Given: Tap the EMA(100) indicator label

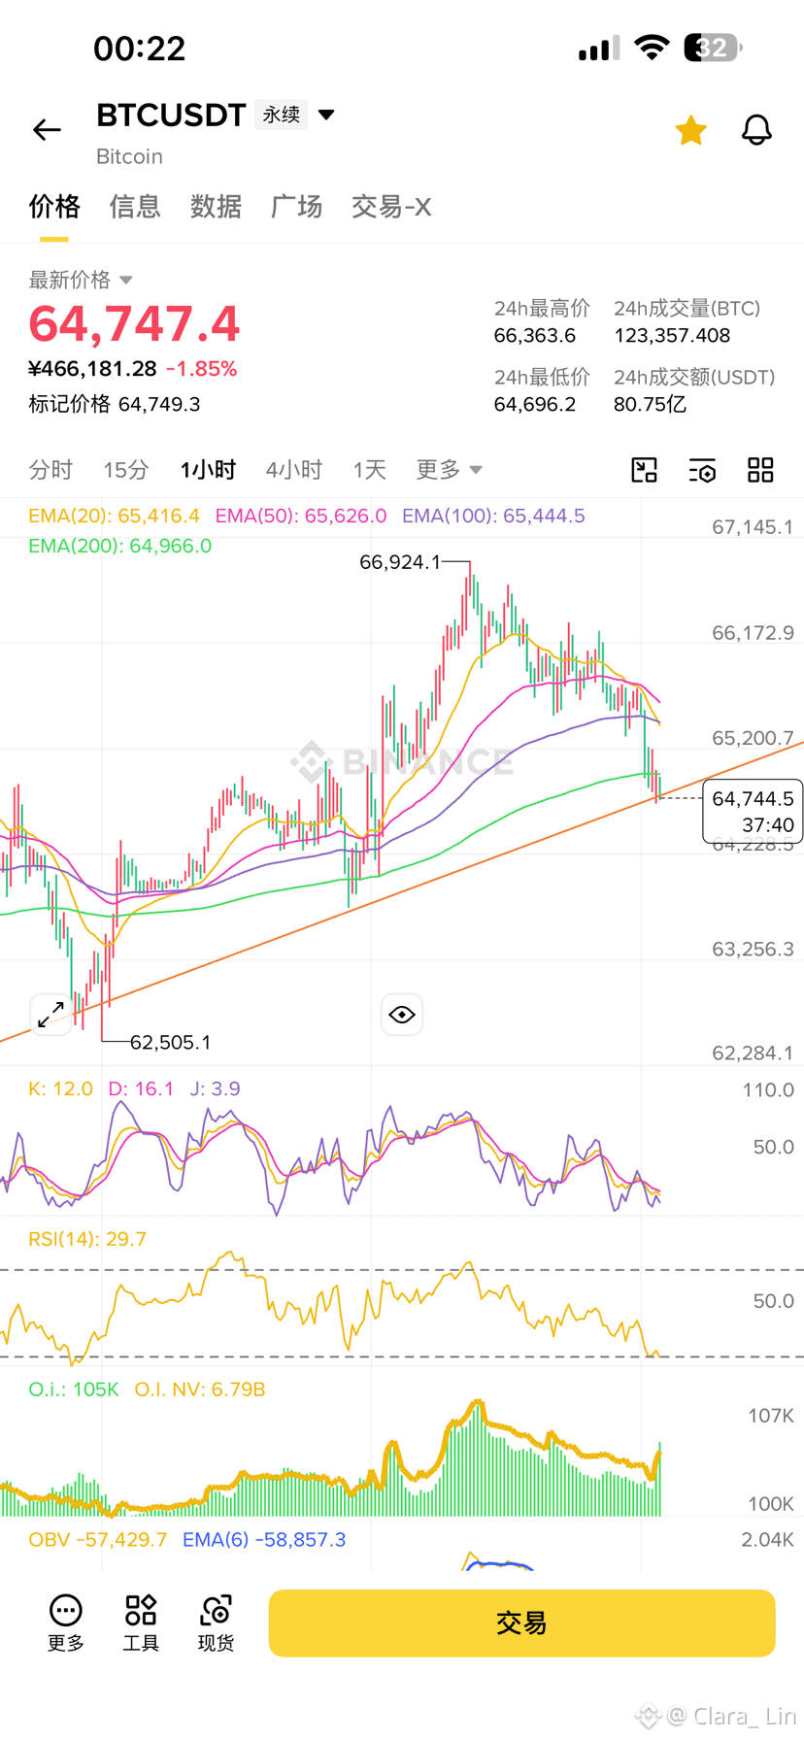Looking at the screenshot, I should click(493, 516).
